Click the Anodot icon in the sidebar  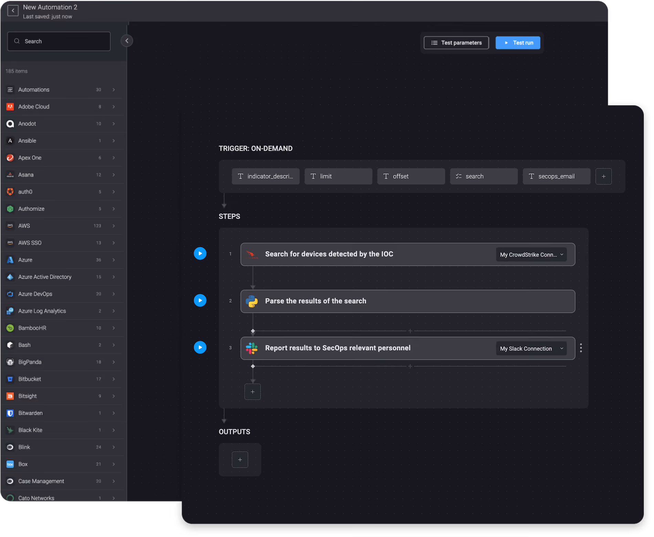point(10,124)
